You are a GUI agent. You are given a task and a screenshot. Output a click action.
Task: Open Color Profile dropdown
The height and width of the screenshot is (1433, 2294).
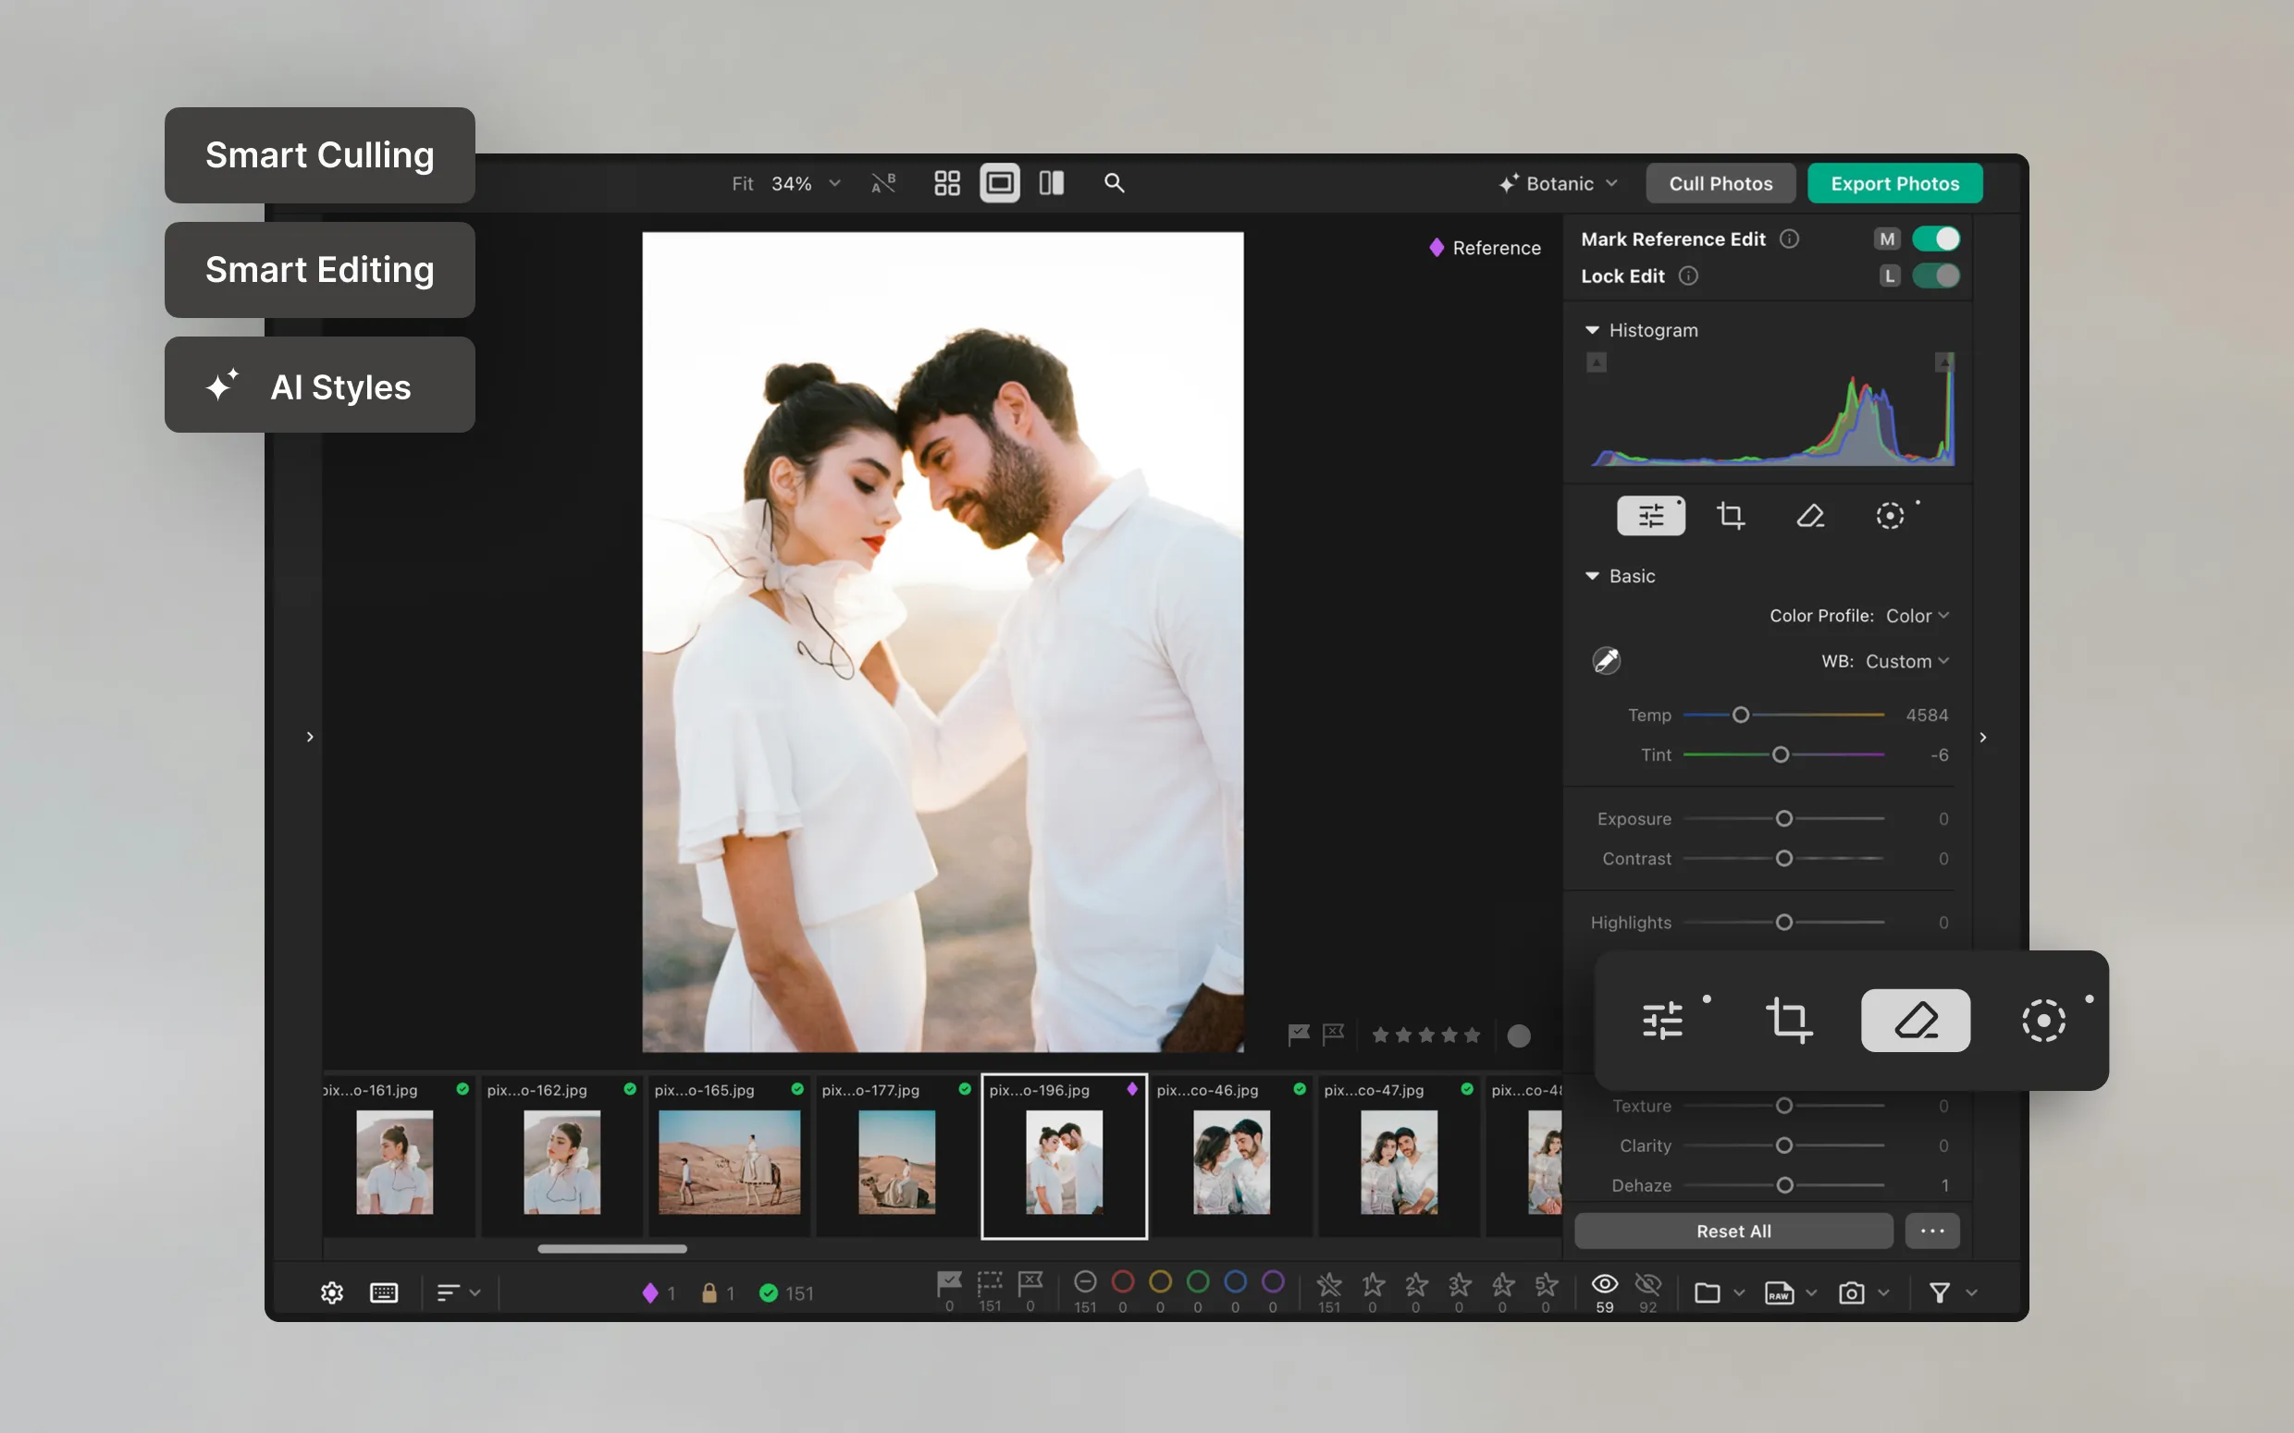(x=1917, y=616)
